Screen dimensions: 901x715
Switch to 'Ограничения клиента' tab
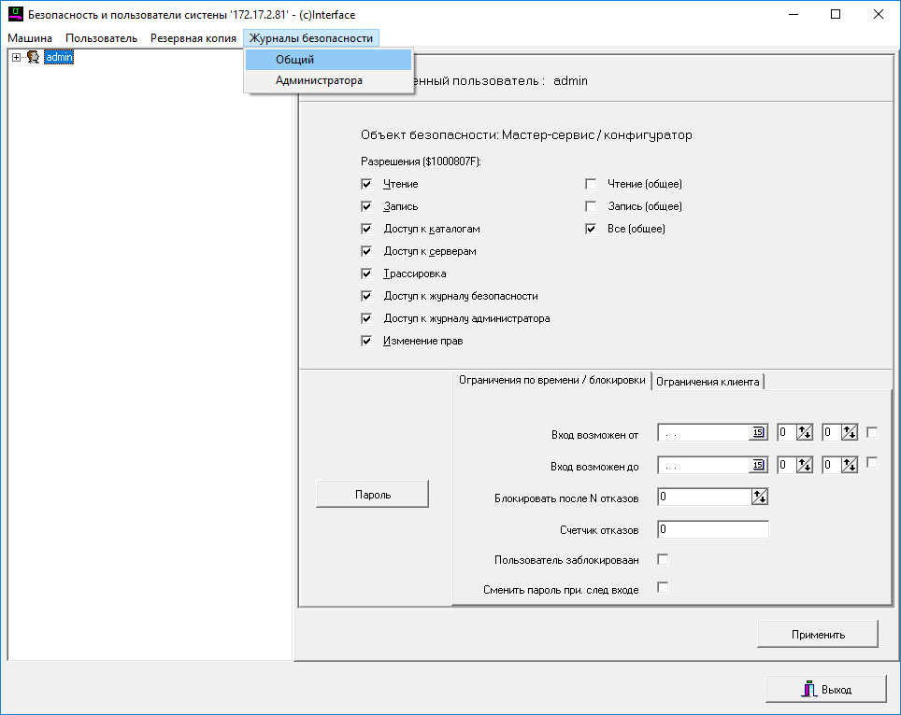708,381
